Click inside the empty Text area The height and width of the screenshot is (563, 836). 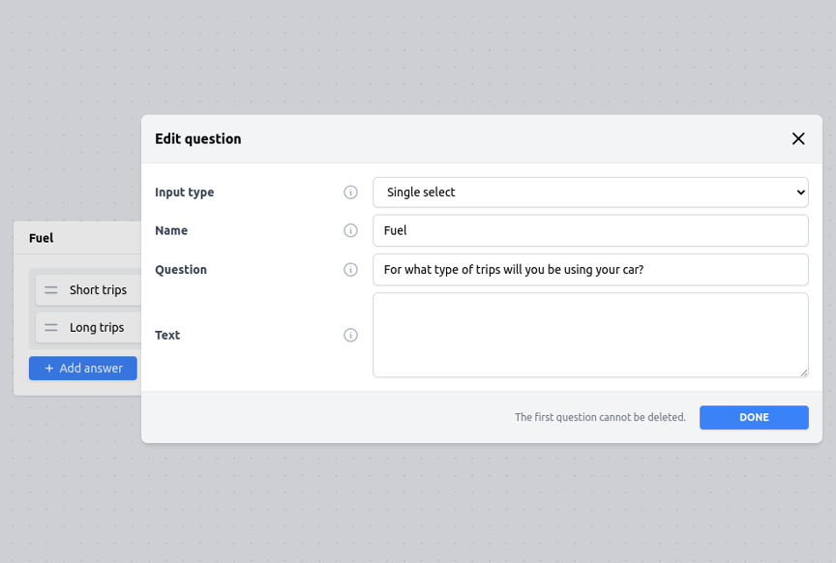click(x=590, y=335)
